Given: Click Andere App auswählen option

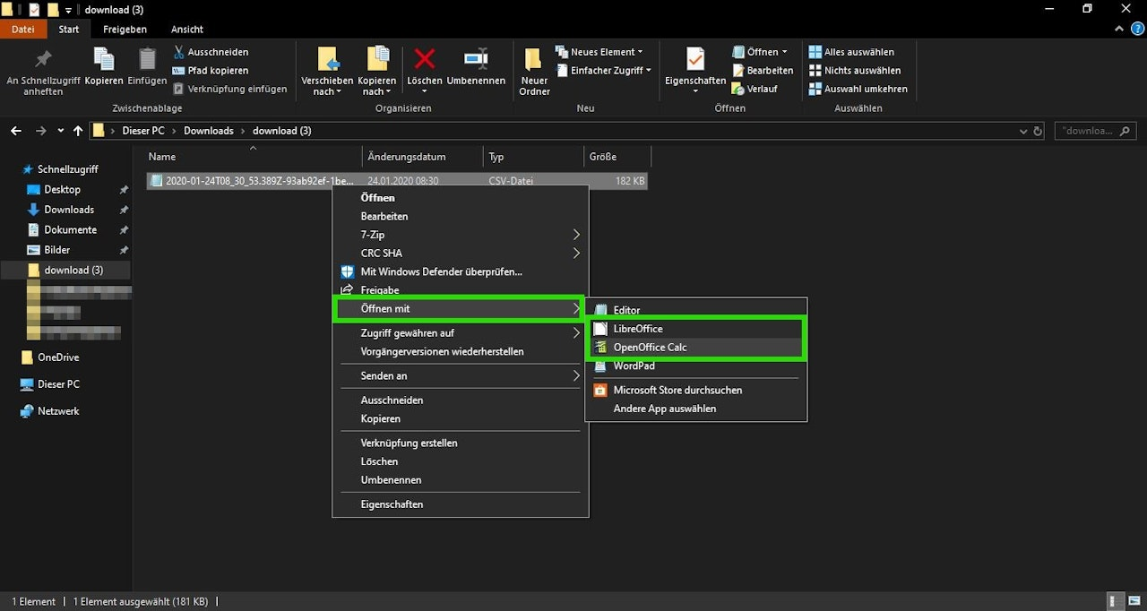Looking at the screenshot, I should tap(664, 409).
